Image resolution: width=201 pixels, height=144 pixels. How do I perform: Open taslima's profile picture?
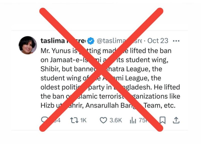tap(28, 45)
